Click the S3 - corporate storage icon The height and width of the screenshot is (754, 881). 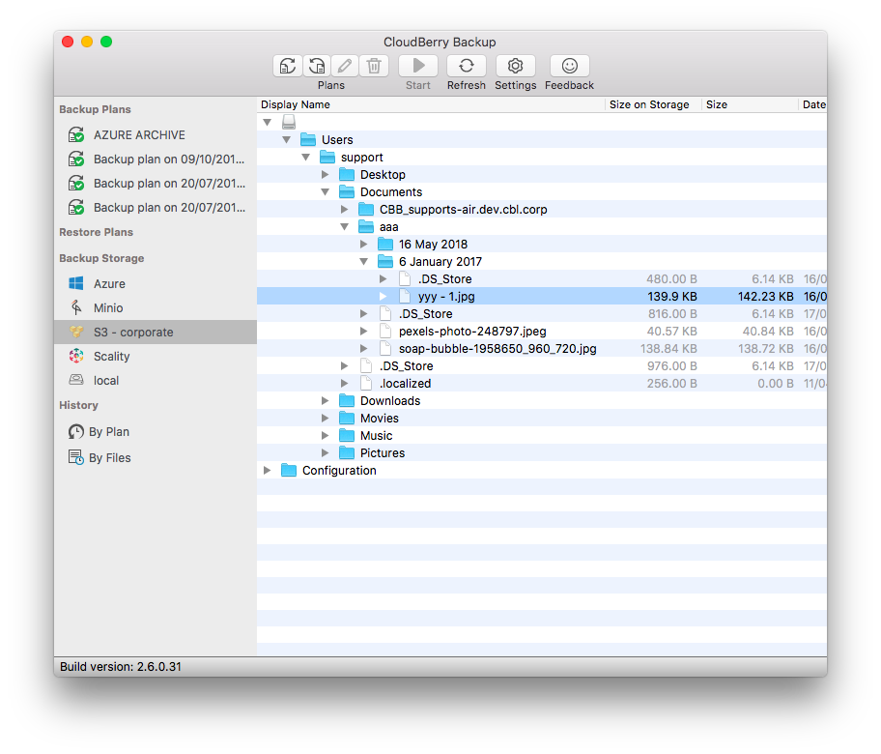[76, 332]
